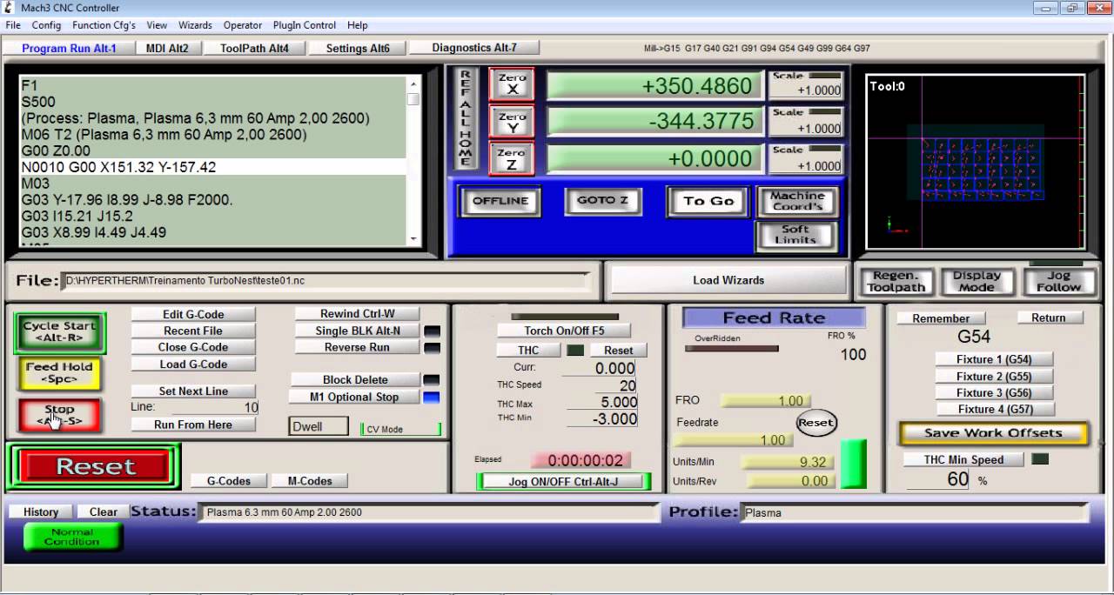Stop the program with Stop button
The width and height of the screenshot is (1114, 595).
pos(59,415)
